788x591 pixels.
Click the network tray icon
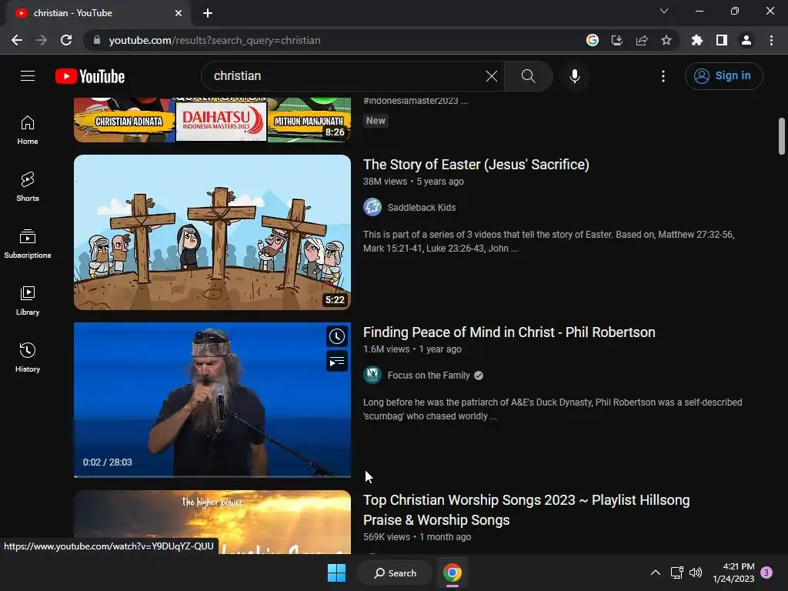[x=676, y=573]
